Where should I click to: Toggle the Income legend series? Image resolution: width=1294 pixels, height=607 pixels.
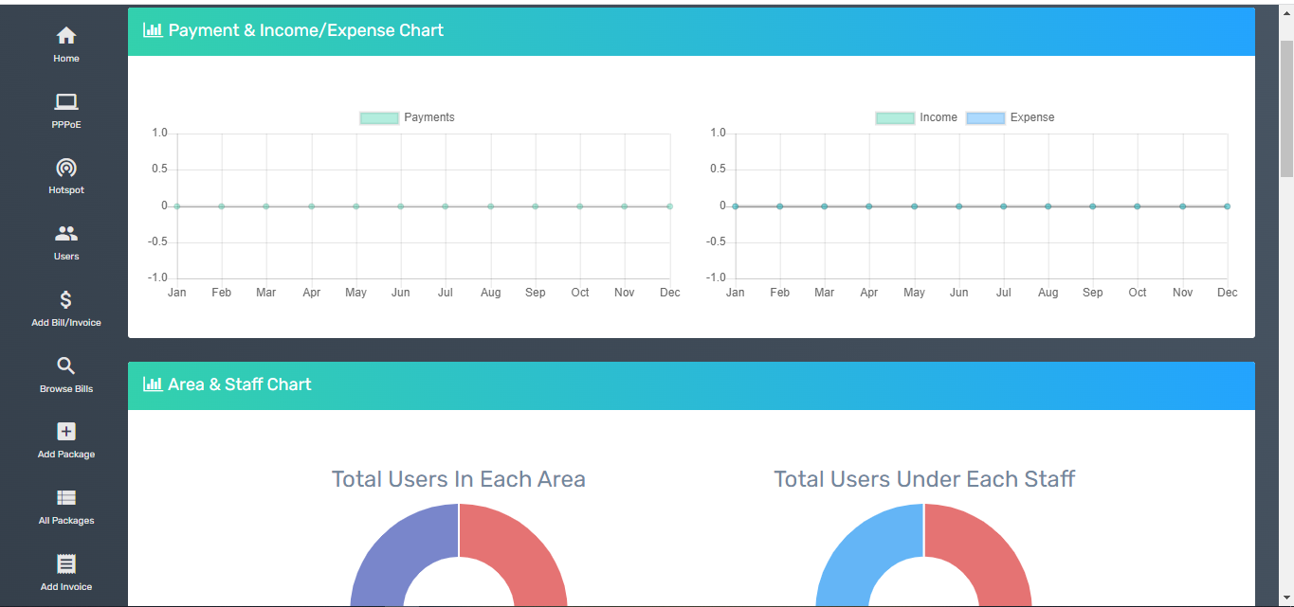pos(917,118)
